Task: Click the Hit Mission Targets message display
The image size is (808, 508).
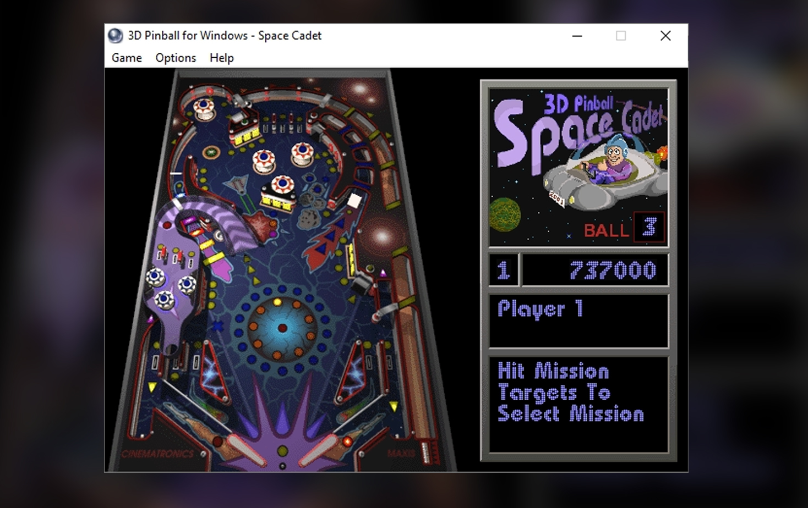Action: [577, 402]
